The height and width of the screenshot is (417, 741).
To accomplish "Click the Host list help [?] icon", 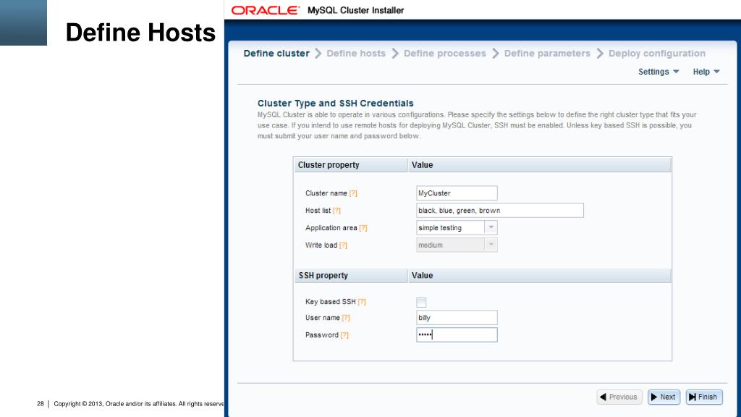I will click(336, 211).
